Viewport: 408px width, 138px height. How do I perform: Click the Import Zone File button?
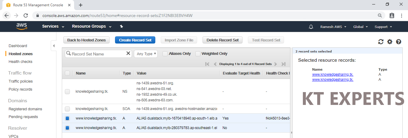coord(179,40)
